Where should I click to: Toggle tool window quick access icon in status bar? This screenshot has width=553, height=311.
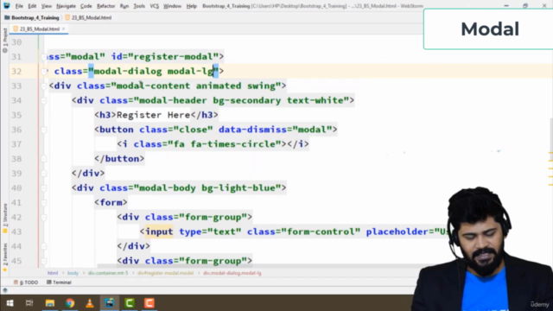click(x=5, y=290)
